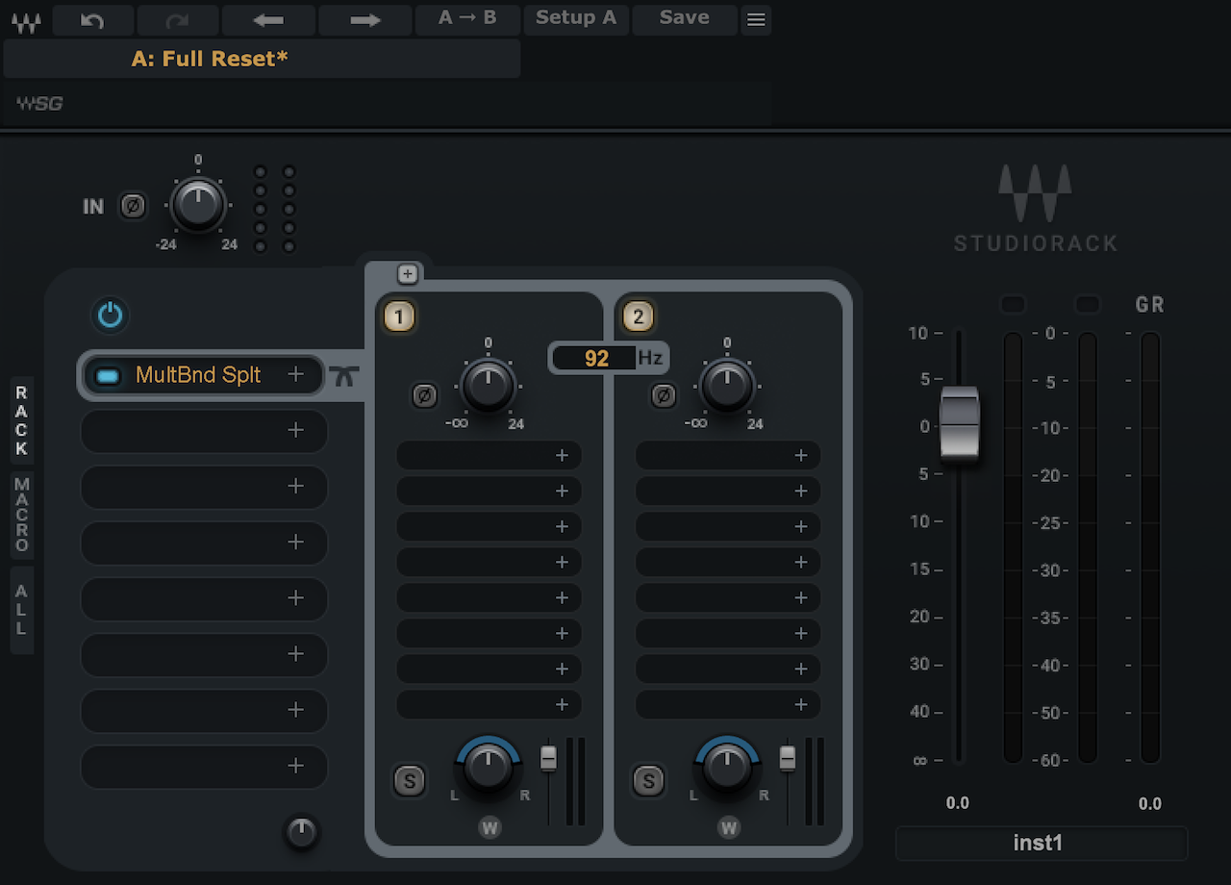Select band 1 via its number button
Image resolution: width=1231 pixels, height=885 pixels.
click(399, 316)
